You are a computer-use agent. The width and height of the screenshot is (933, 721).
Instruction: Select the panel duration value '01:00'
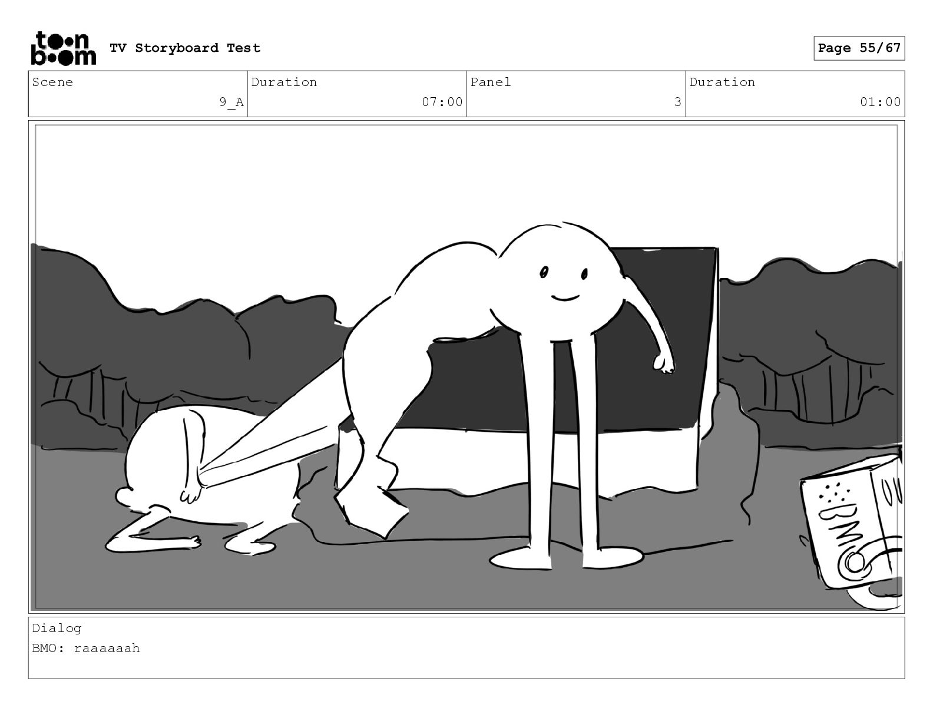tap(880, 102)
